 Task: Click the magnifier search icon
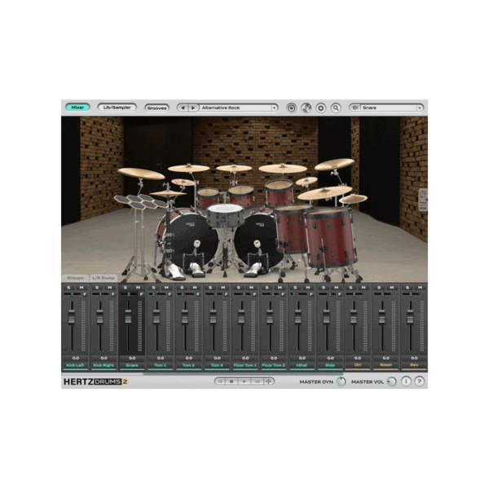pyautogui.click(x=336, y=108)
